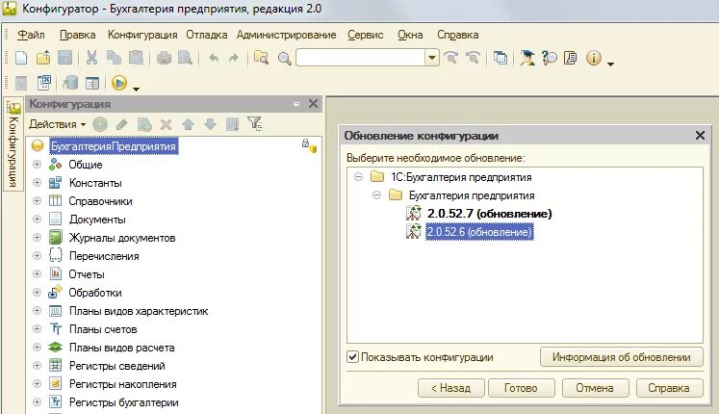
Task: Click the Готово button
Action: (521, 388)
